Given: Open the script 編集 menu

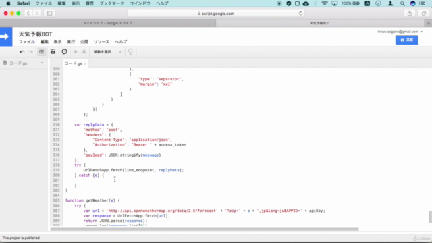Looking at the screenshot, I should coord(44,42).
